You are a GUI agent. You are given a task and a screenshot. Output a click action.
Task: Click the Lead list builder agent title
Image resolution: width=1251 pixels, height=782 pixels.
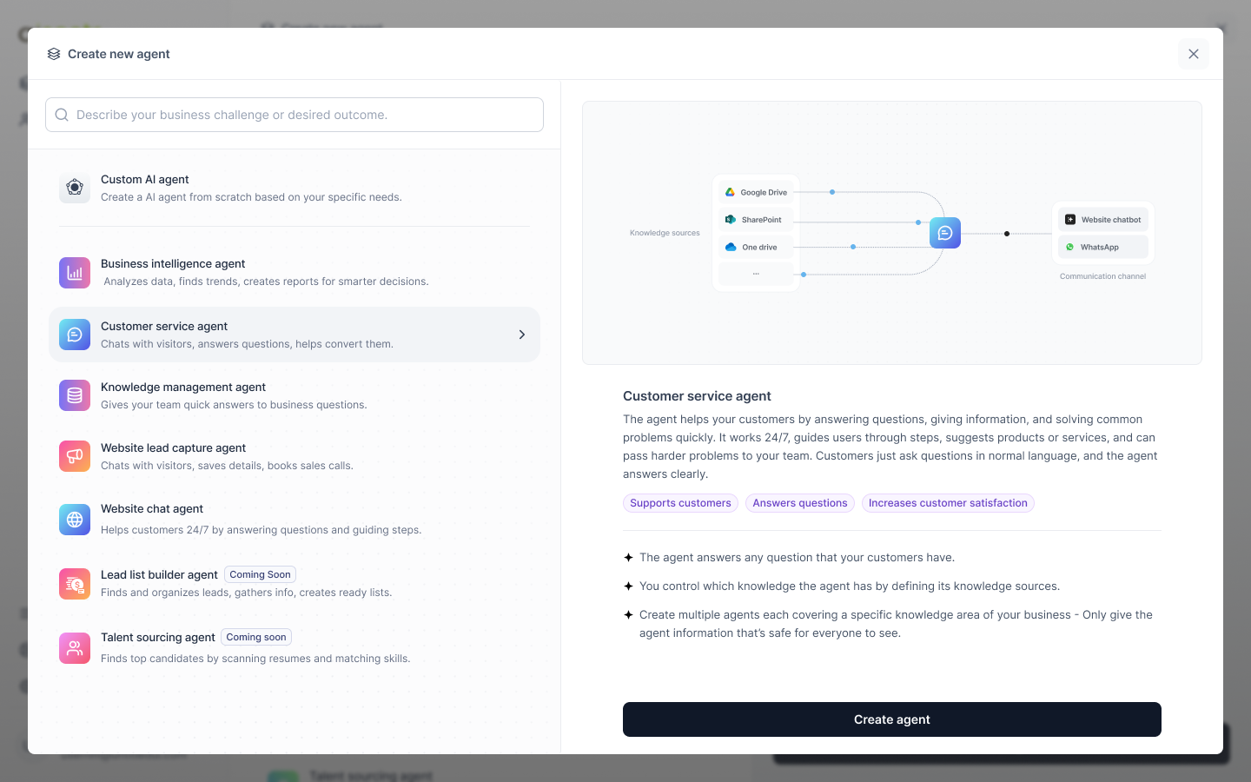point(159,574)
